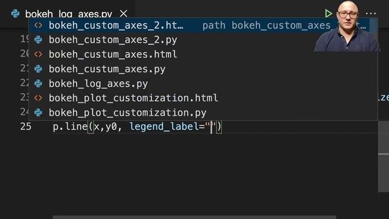Run the Python file with play icon
The image size is (389, 219).
coord(328,13)
